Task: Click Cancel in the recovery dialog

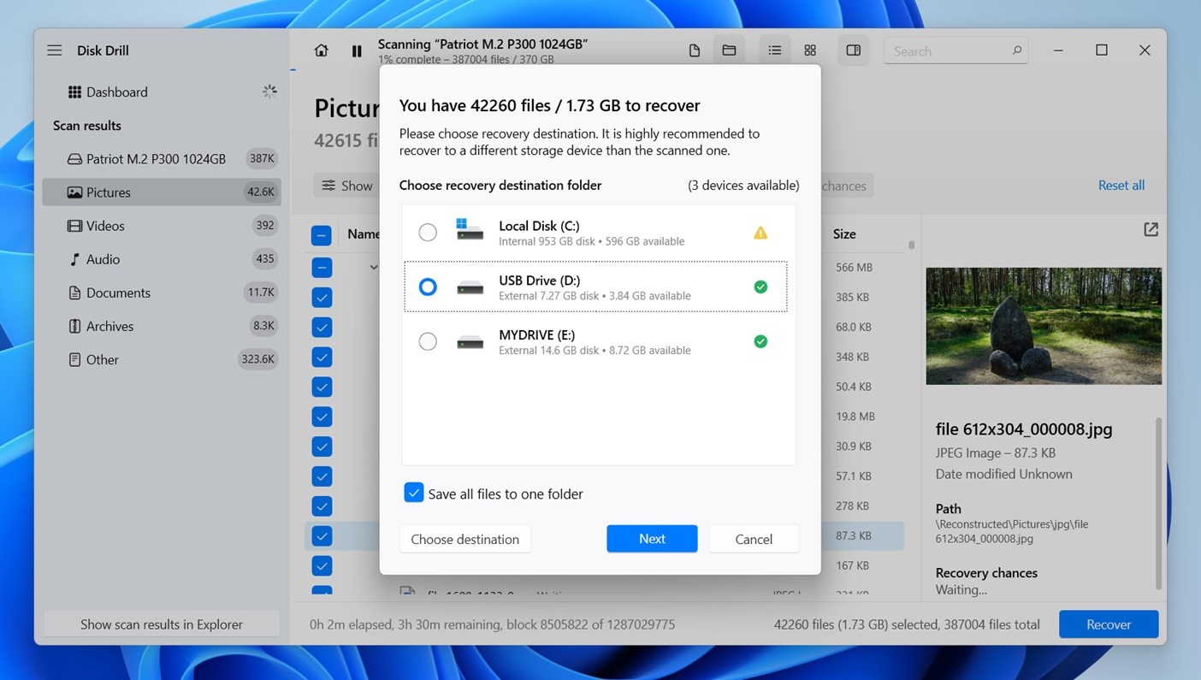Action: (754, 539)
